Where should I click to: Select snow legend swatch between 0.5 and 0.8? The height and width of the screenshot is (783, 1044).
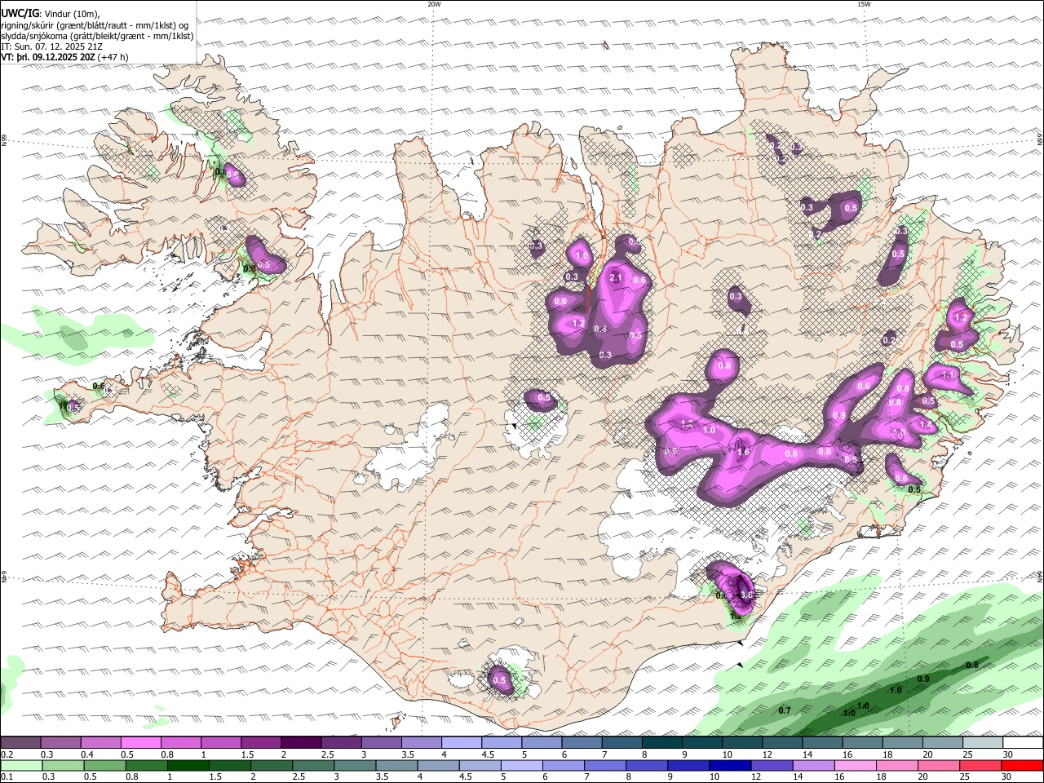click(140, 743)
